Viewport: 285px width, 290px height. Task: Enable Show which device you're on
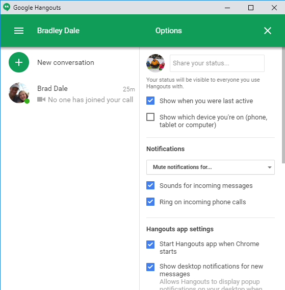pos(150,117)
